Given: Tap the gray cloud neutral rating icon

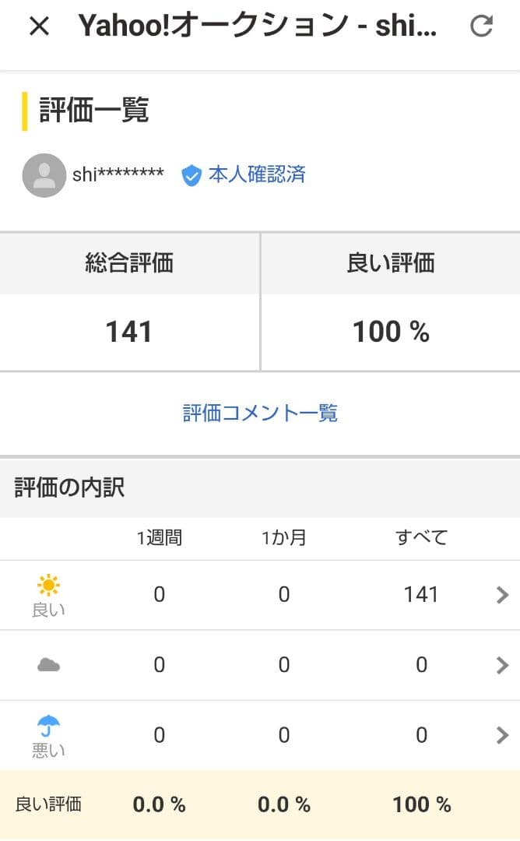Looking at the screenshot, I should 48,665.
